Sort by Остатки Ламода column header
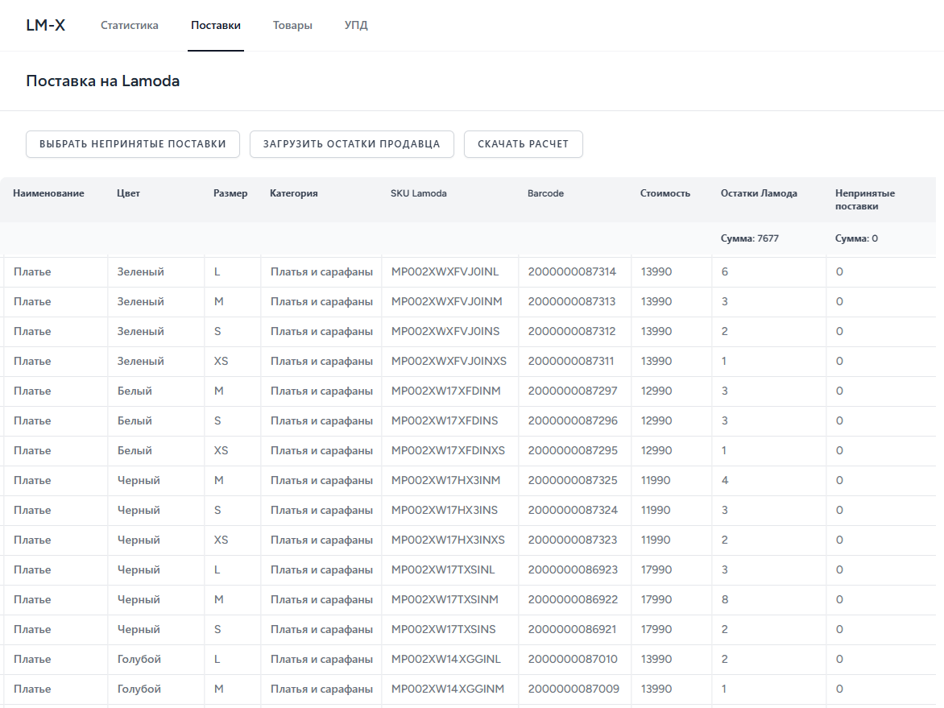 [x=759, y=193]
